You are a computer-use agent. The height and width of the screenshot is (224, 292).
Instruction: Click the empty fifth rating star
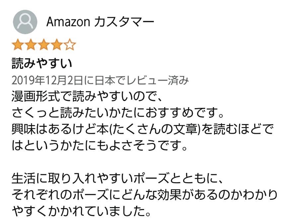tap(70, 45)
